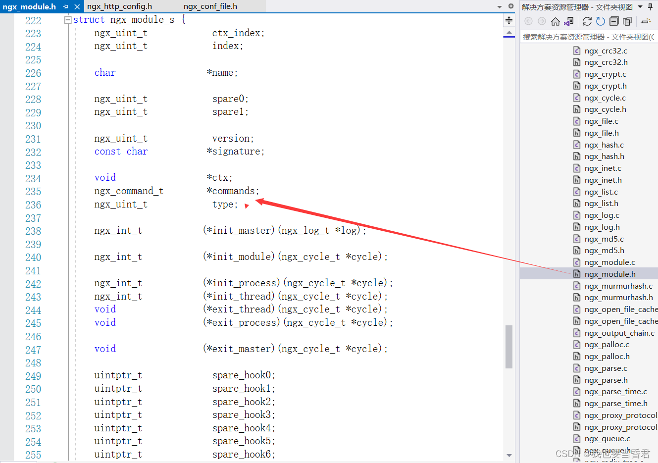Click the ctx_index member on line 223
This screenshot has height=463, width=658.
[239, 33]
